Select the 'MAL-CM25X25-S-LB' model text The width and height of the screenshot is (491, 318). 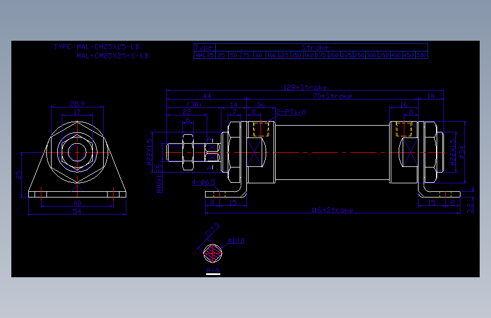click(x=113, y=55)
